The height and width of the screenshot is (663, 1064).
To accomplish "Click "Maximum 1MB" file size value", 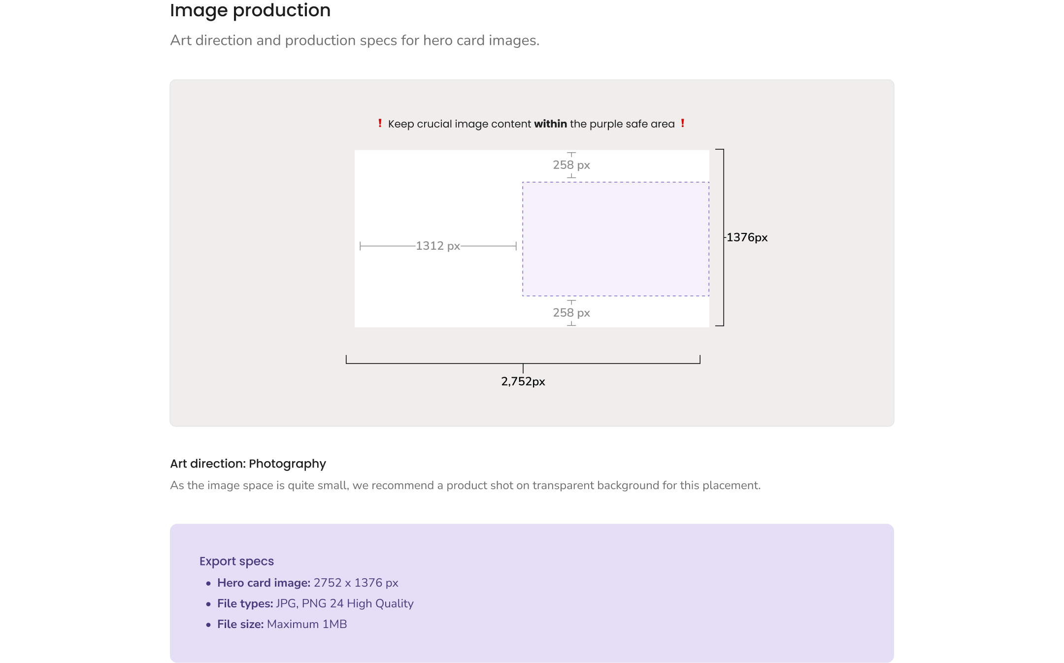I will click(307, 624).
